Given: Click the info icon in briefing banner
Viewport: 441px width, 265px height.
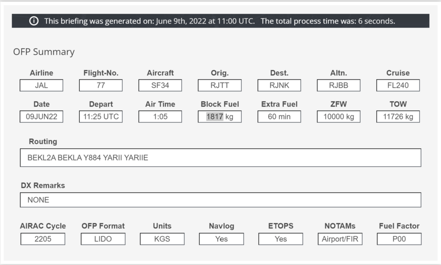Looking at the screenshot, I should click(34, 21).
